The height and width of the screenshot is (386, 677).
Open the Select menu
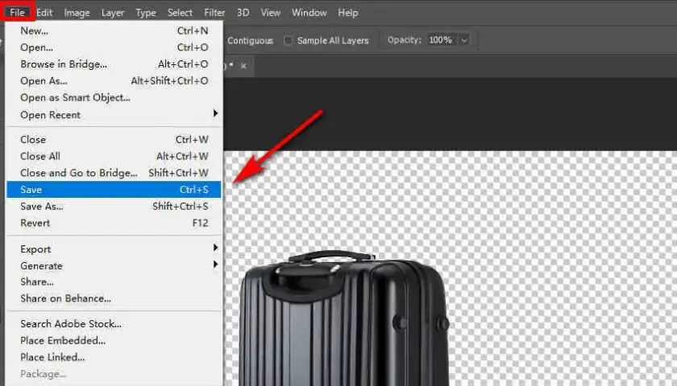180,13
